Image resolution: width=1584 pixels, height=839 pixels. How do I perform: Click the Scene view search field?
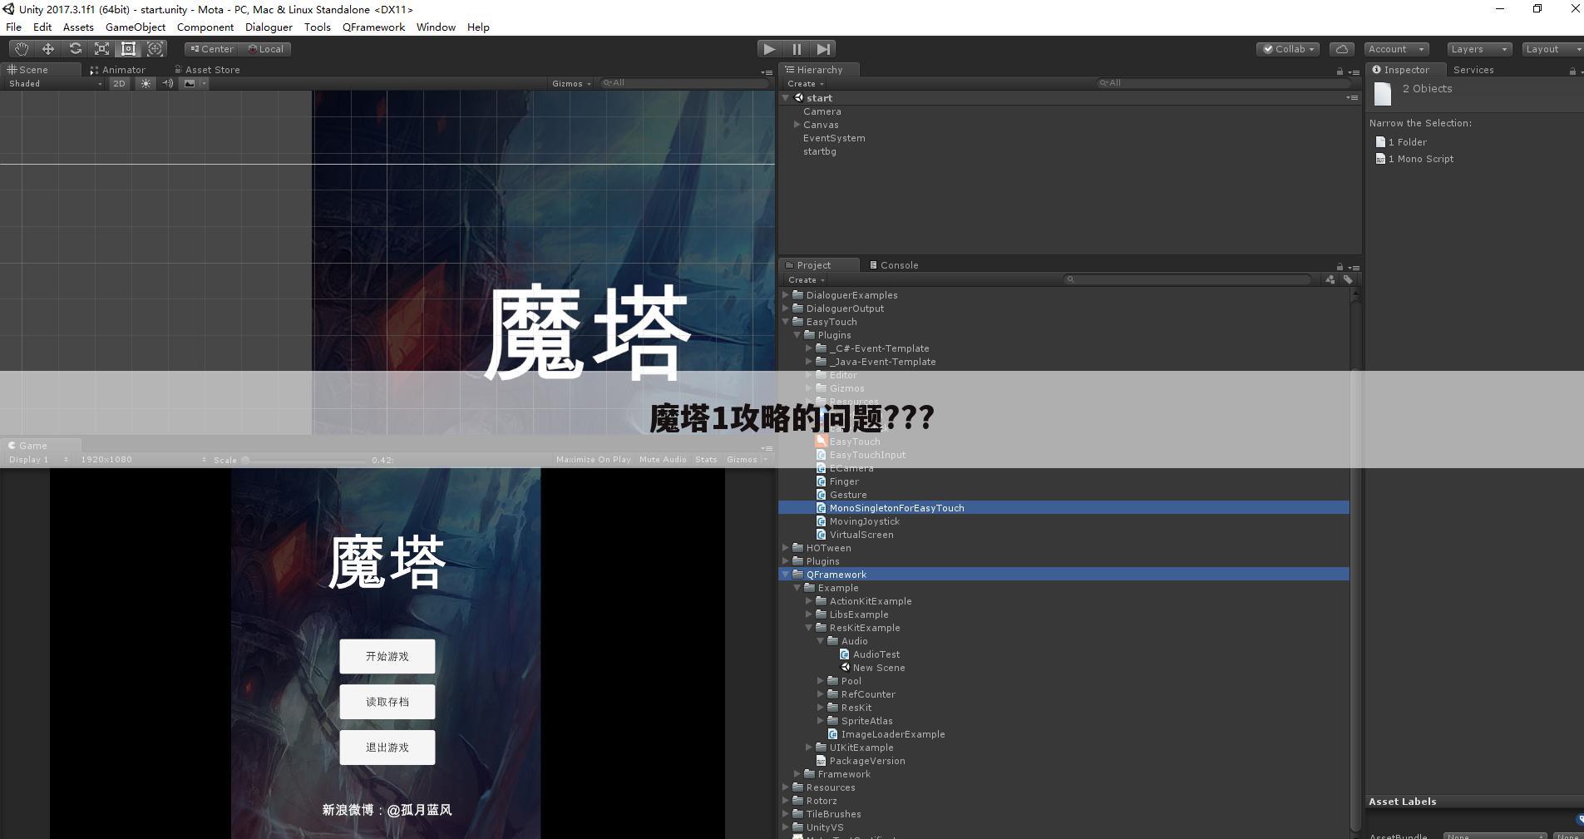point(685,83)
